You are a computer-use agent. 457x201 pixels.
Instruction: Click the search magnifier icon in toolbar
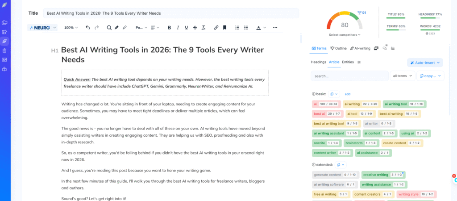point(109,28)
